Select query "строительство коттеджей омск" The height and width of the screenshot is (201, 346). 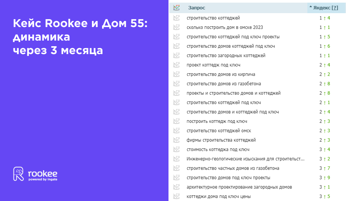click(x=219, y=130)
